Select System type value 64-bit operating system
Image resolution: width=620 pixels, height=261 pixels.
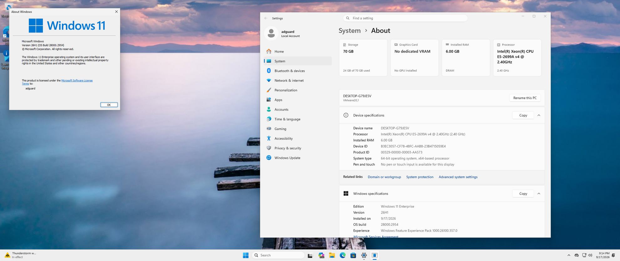415,158
